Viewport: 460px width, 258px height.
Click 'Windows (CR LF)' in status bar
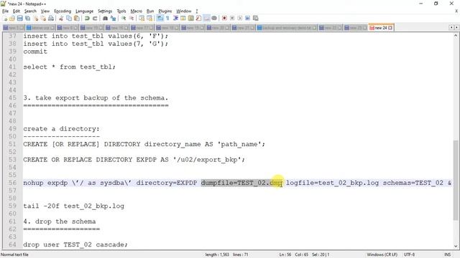[382, 255]
